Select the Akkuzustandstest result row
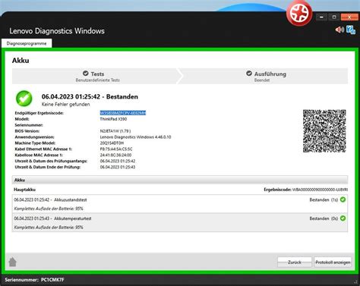 (180, 204)
